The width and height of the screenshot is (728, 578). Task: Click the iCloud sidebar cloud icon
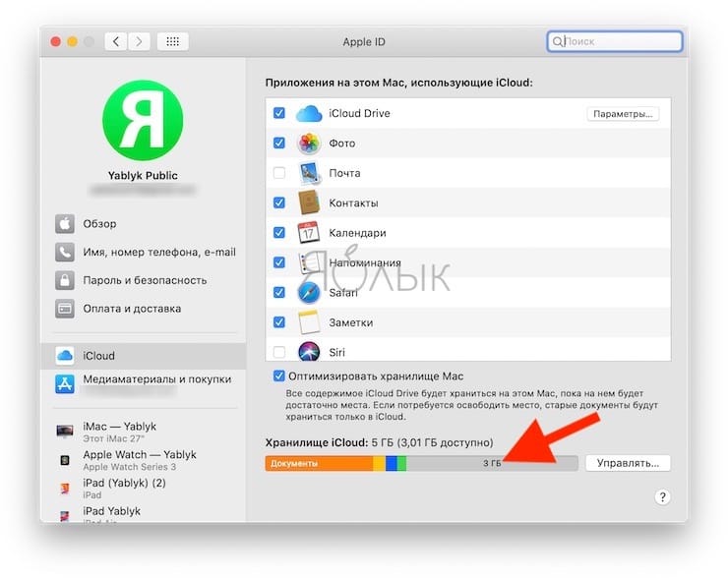(65, 356)
